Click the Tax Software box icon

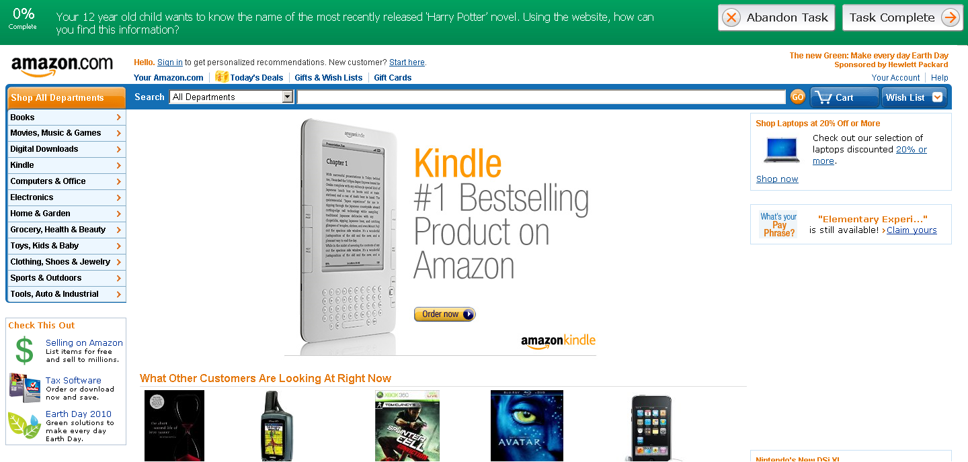tap(25, 388)
